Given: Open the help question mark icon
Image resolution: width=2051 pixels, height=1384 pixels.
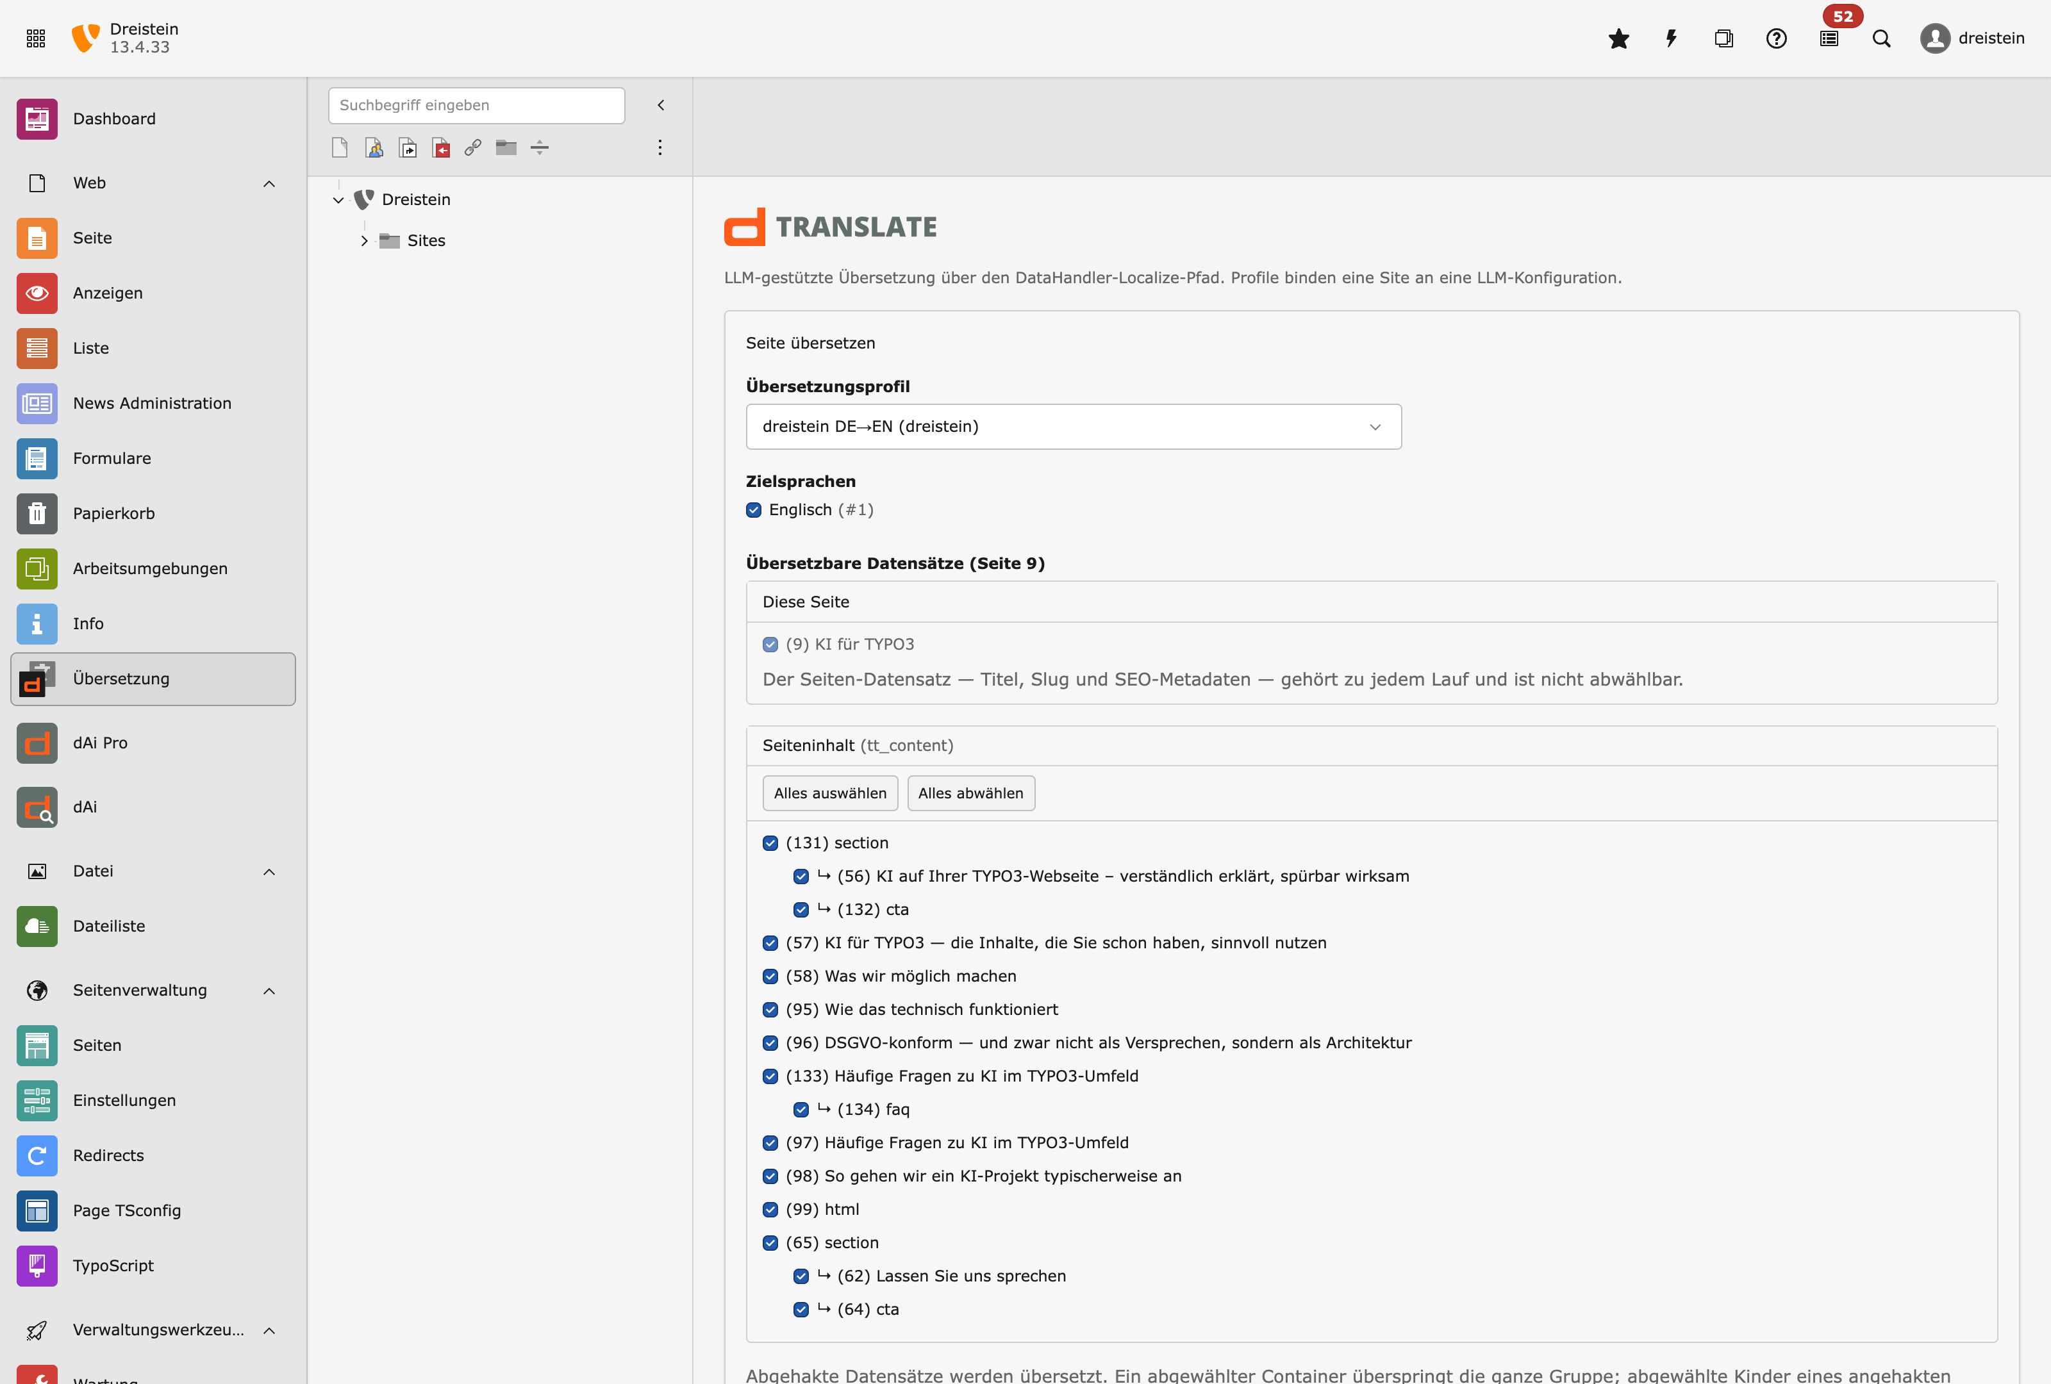Looking at the screenshot, I should [x=1777, y=38].
